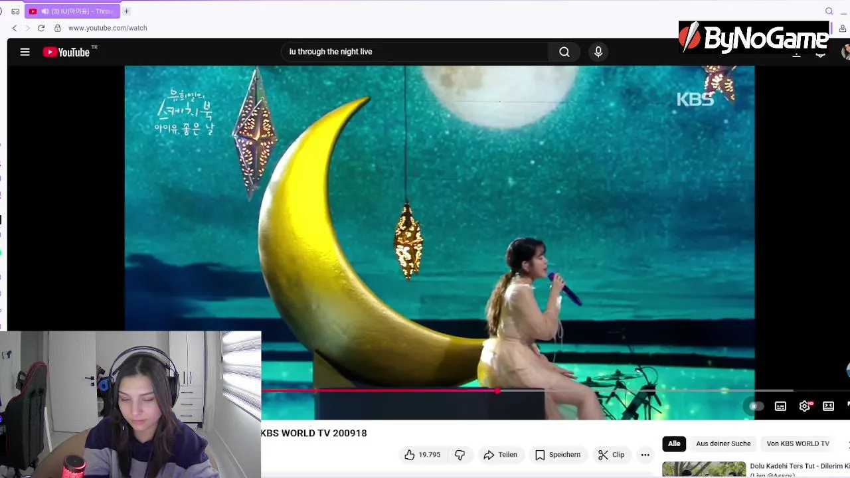Image resolution: width=850 pixels, height=478 pixels.
Task: Reload the page with refresh icon
Action: click(x=41, y=28)
